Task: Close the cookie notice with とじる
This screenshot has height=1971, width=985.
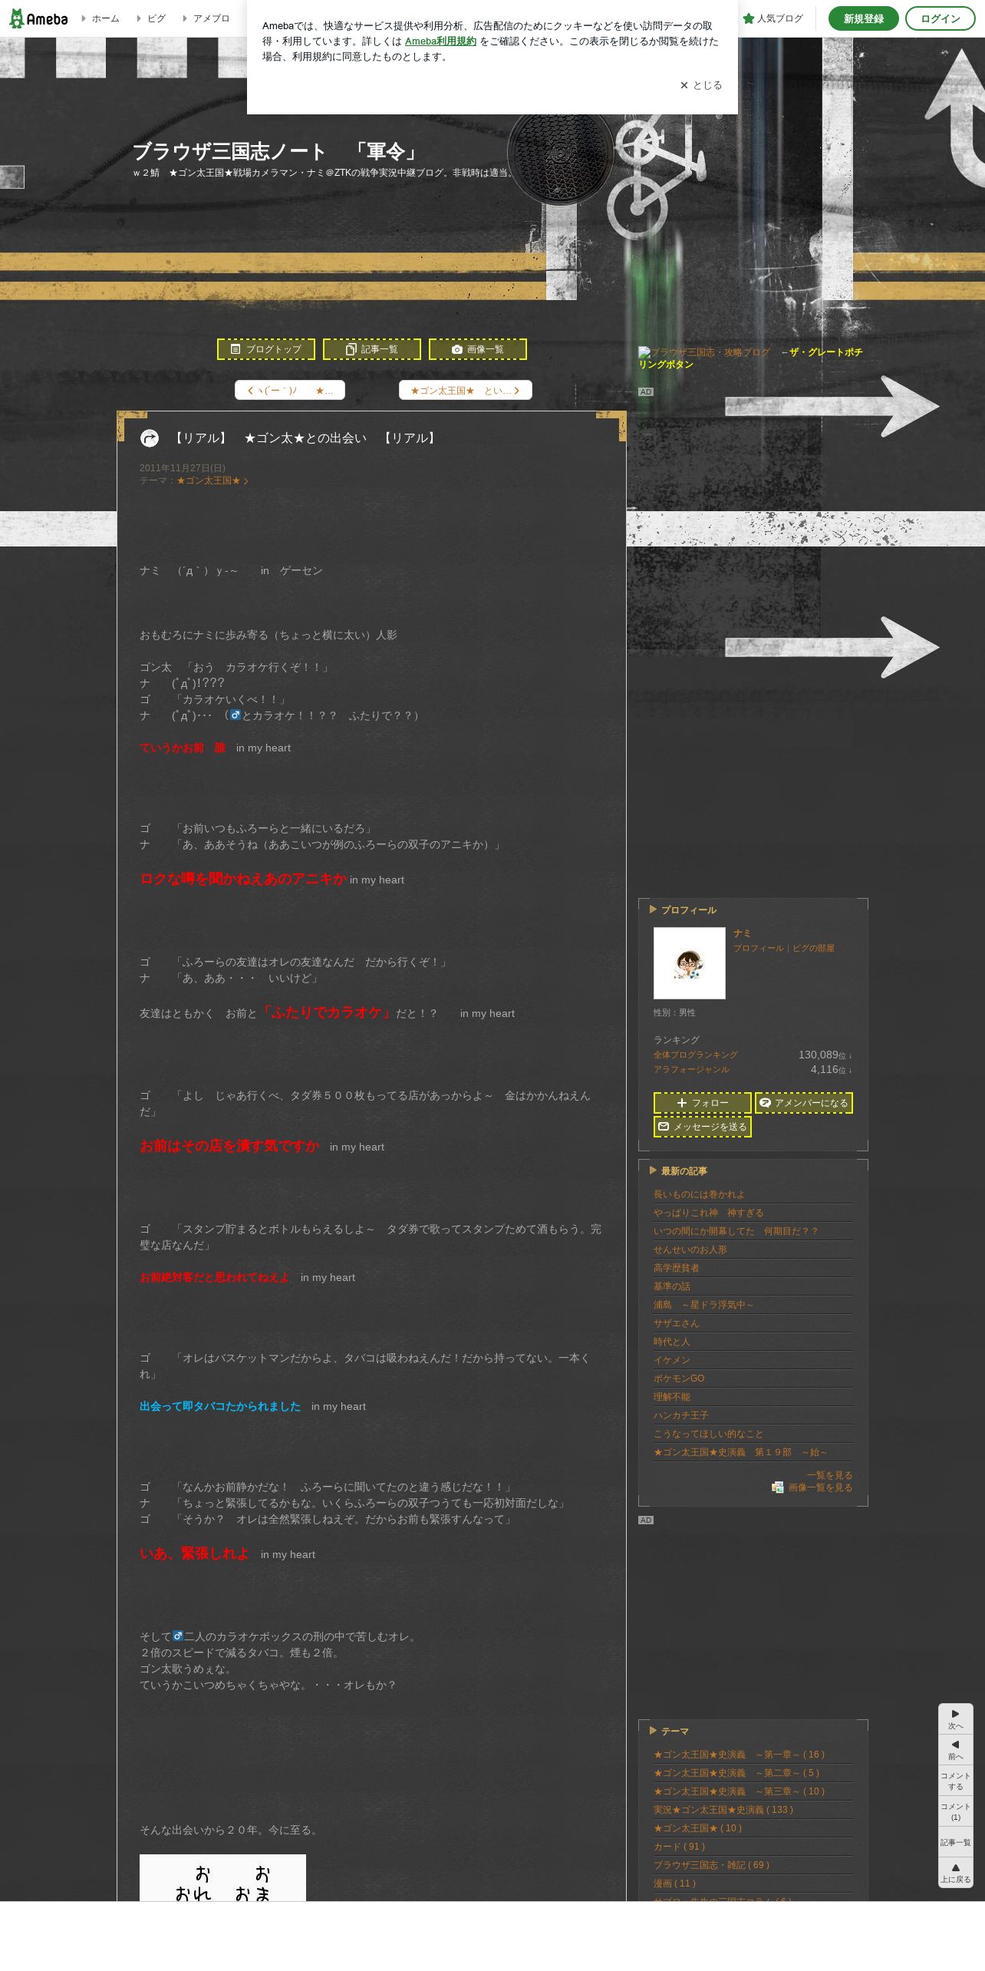Action: (701, 85)
